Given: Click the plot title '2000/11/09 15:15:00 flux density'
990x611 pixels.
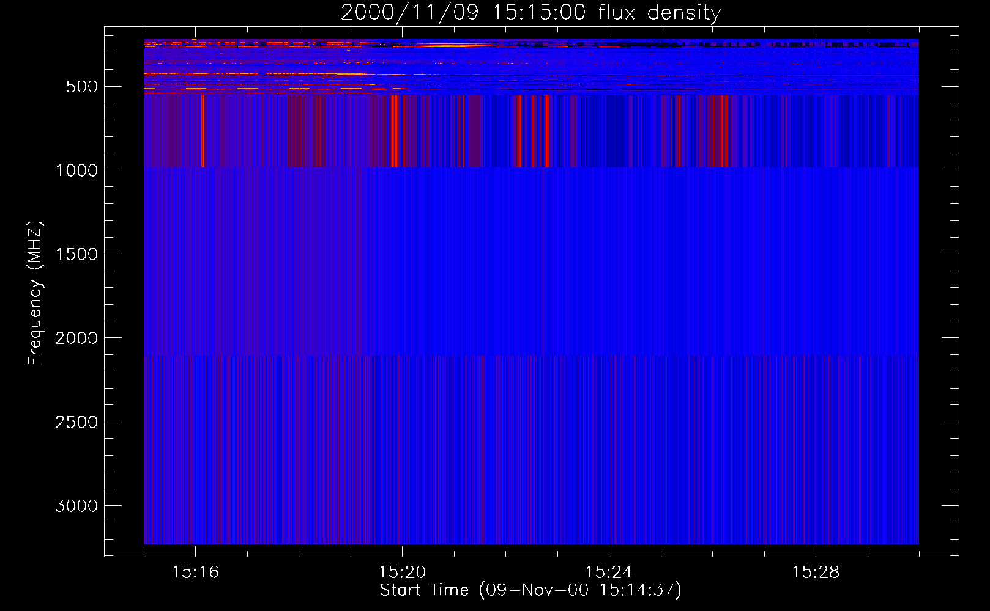Looking at the screenshot, I should (x=530, y=12).
